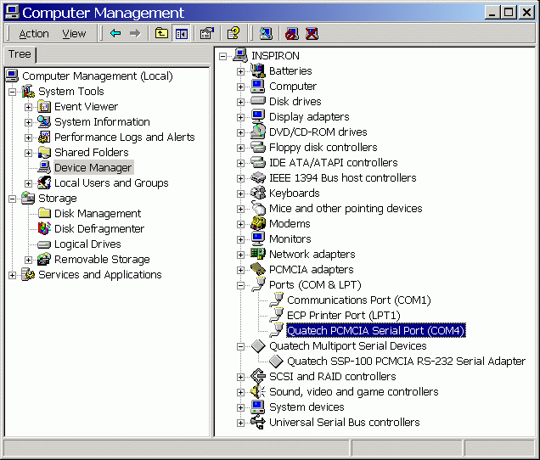Open the Action menu
This screenshot has height=460, width=540.
point(34,34)
